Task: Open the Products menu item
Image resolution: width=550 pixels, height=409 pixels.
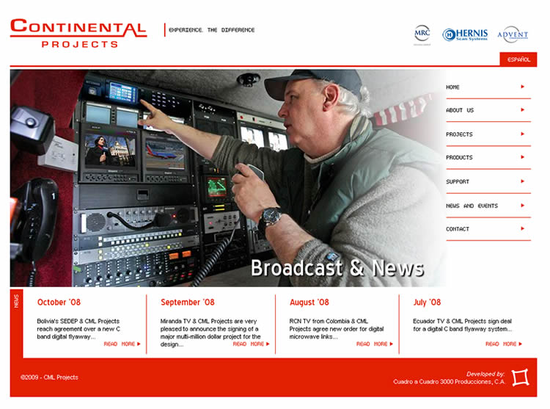Action: 459,158
